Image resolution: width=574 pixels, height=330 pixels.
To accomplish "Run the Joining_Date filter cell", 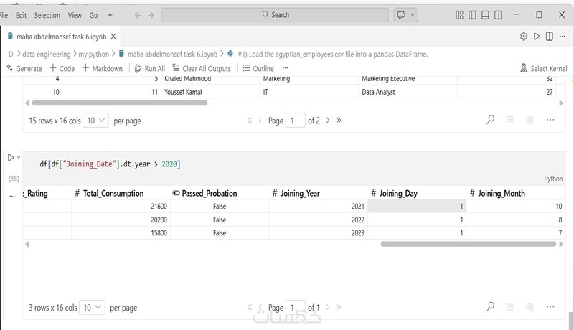I will [11, 158].
